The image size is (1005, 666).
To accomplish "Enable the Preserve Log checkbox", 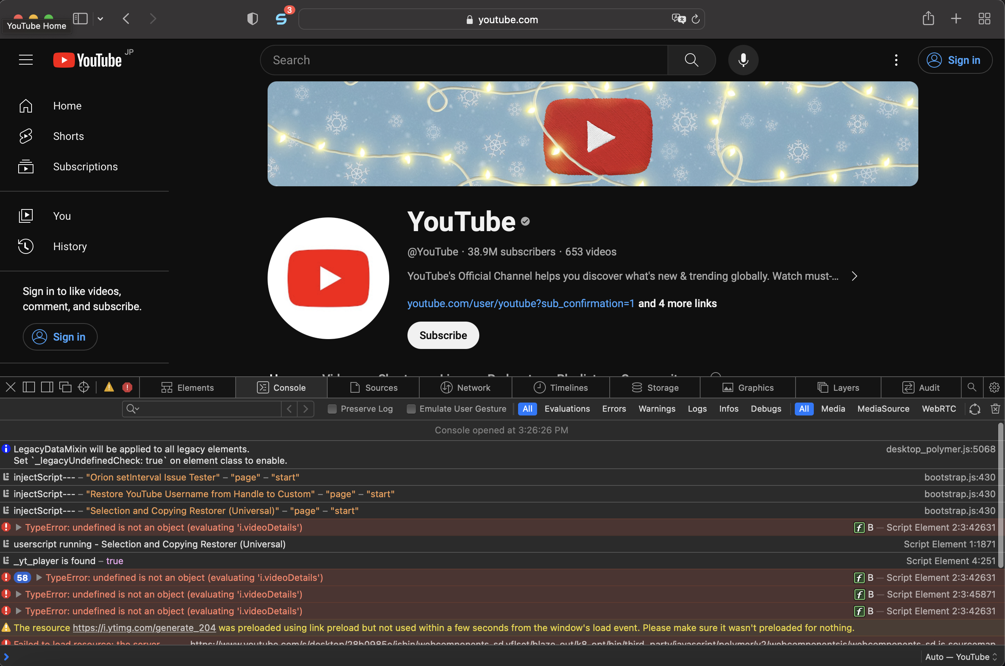I will point(332,409).
